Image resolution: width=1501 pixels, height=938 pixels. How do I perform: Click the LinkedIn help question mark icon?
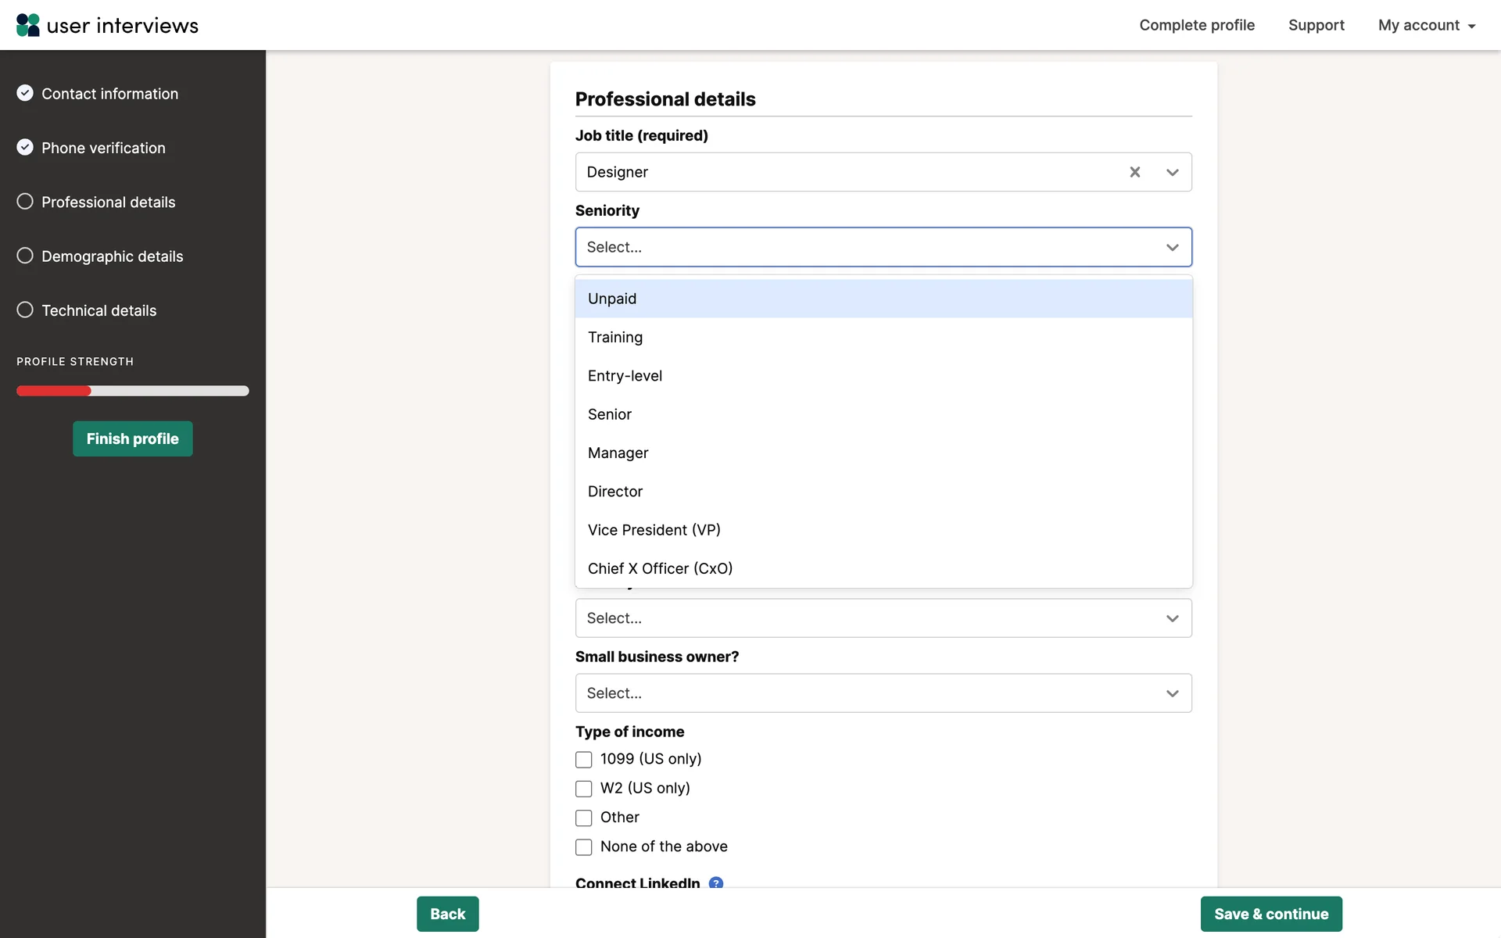(x=715, y=883)
